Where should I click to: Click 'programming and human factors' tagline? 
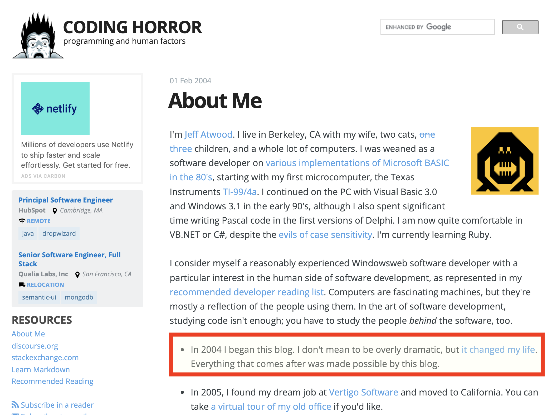(x=124, y=41)
